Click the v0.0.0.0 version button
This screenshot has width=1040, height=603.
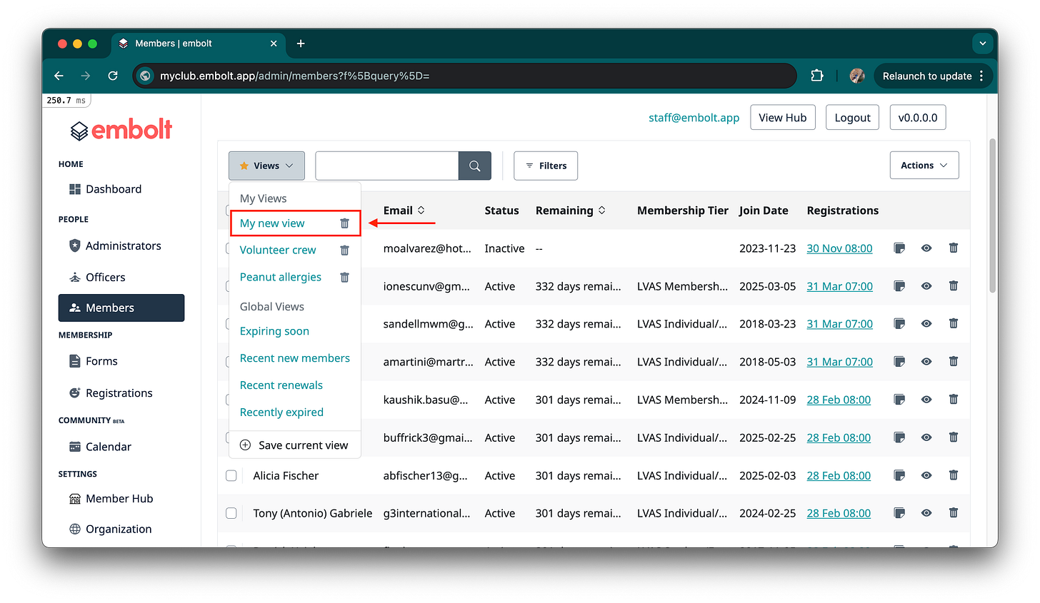918,118
